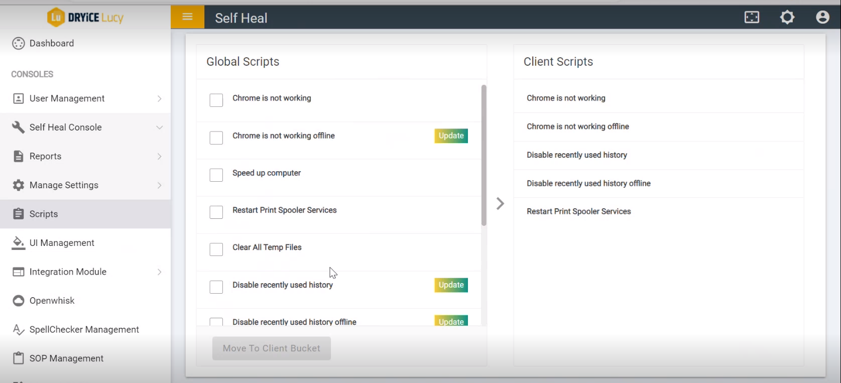Open the Scripts menu item
This screenshot has width=841, height=383.
44,214
